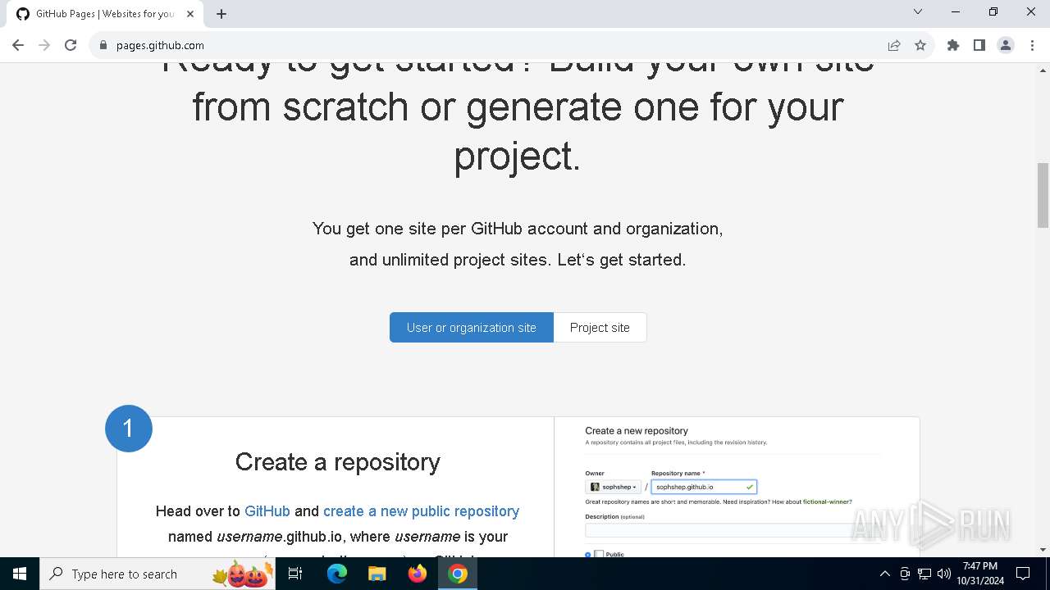Click the Create a repository heading
Screen dimensions: 1050x590
(x=338, y=462)
